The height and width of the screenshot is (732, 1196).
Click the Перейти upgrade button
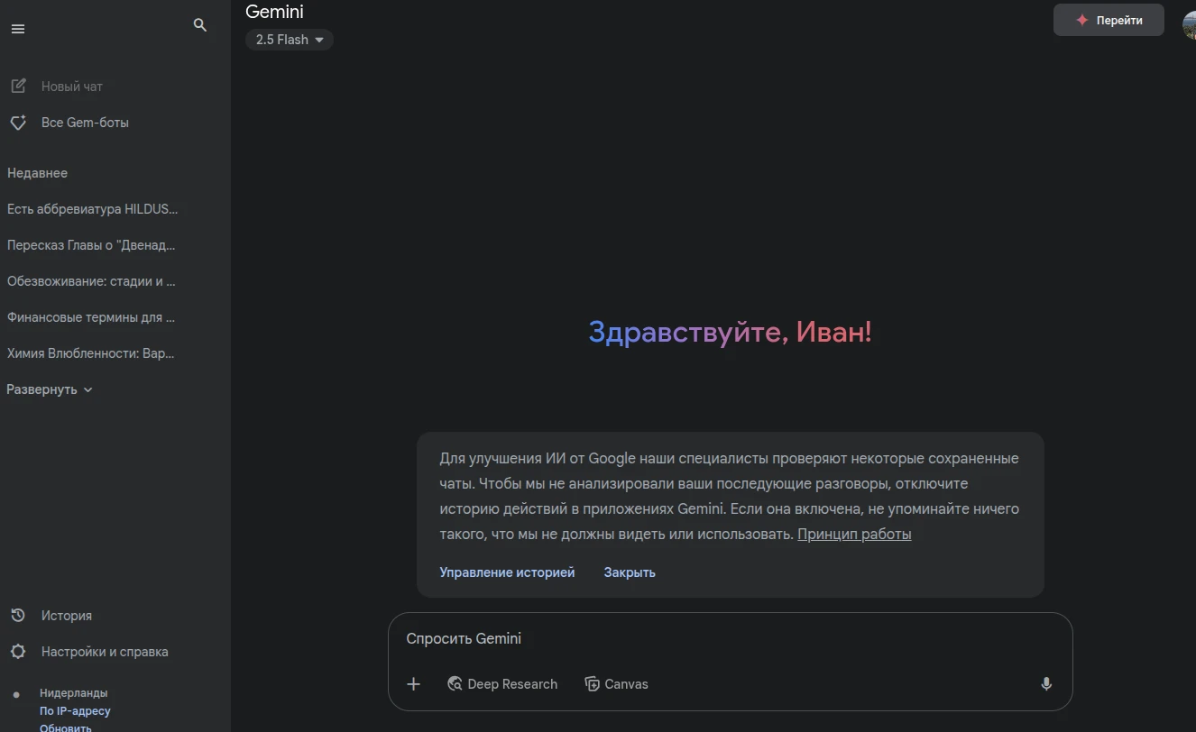click(1109, 20)
